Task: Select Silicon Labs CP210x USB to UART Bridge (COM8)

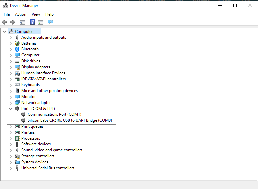Action: [x=70, y=120]
